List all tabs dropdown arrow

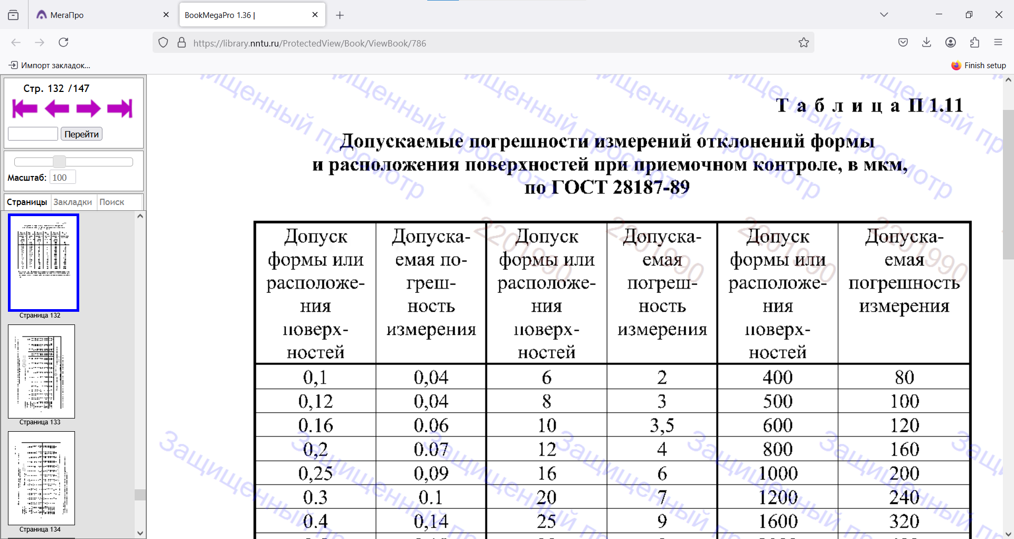pos(884,15)
